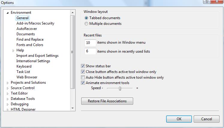
Task: Focus the Window menu items count field
Action: pyautogui.click(x=90, y=43)
